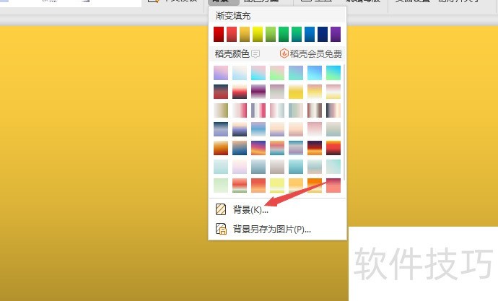Choose the coral swatch with green bottom edge
The image size is (498, 301).
click(240, 185)
